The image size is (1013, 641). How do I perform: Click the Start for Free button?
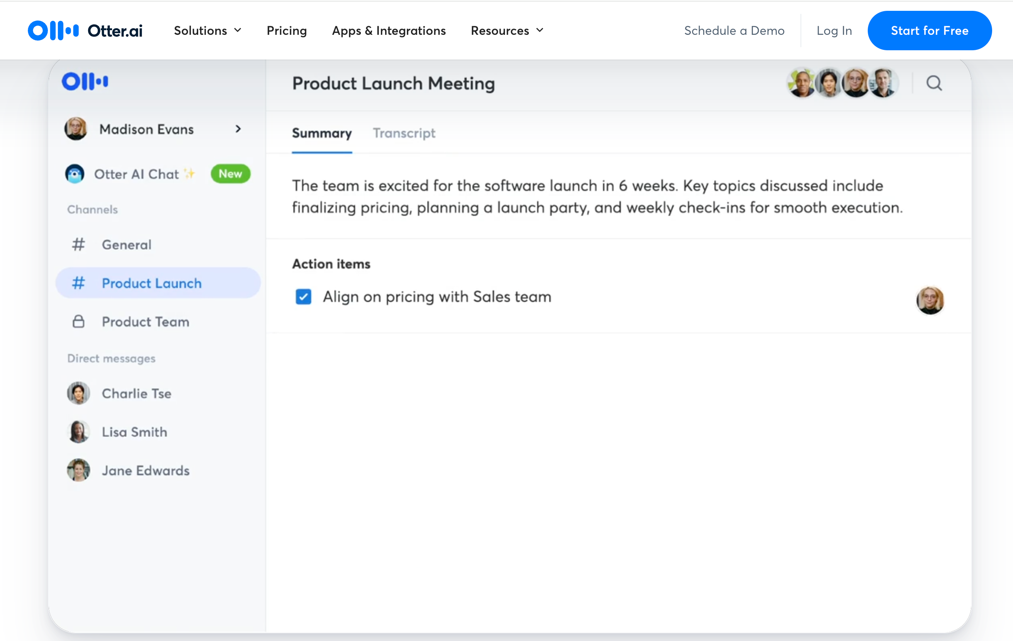tap(929, 30)
